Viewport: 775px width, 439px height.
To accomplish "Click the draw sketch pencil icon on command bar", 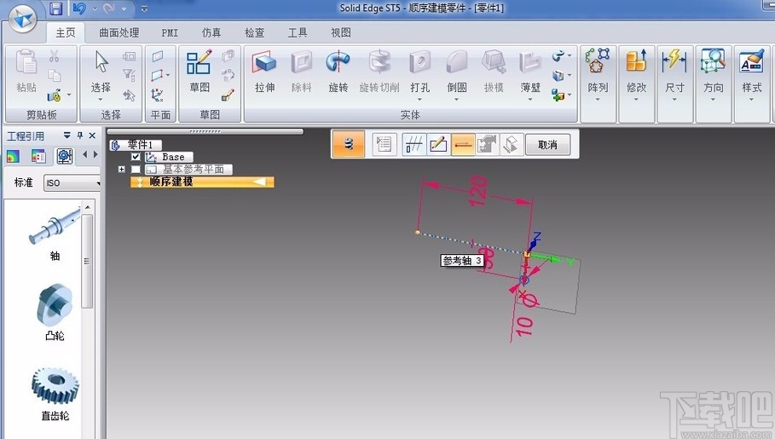I will (438, 145).
